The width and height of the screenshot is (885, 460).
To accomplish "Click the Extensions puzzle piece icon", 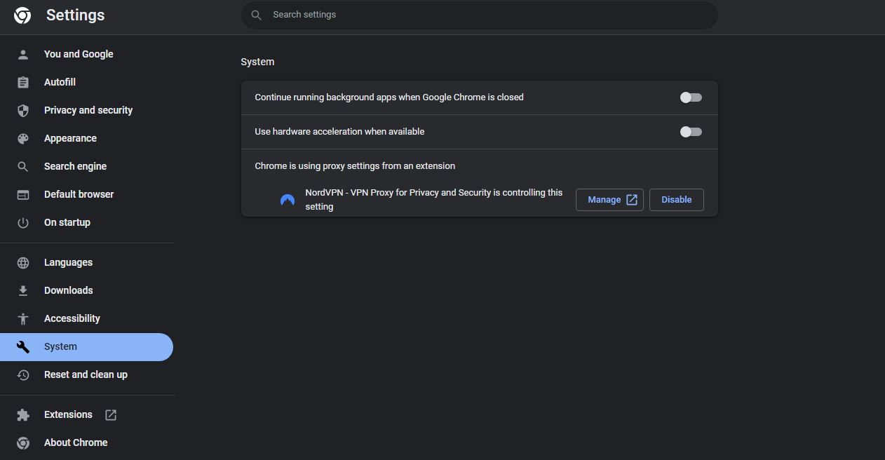I will [23, 414].
